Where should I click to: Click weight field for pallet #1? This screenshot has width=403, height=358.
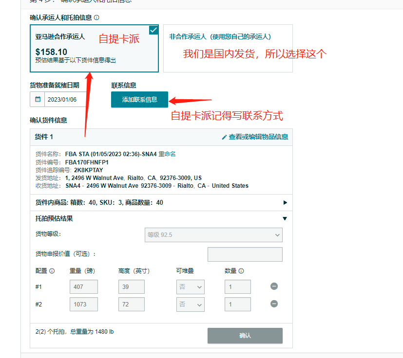point(84,286)
